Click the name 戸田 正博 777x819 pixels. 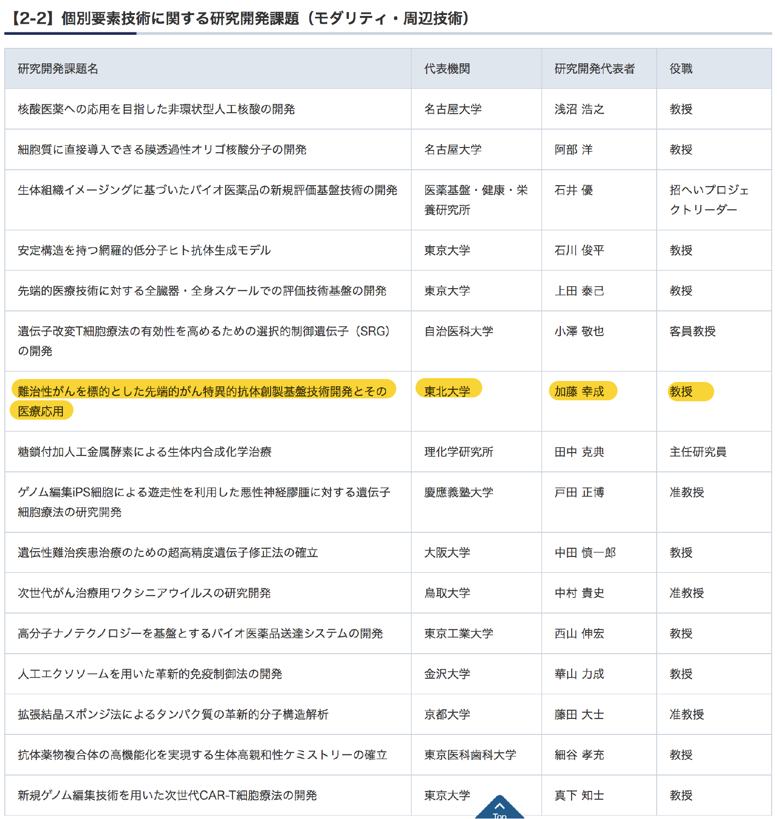(579, 493)
